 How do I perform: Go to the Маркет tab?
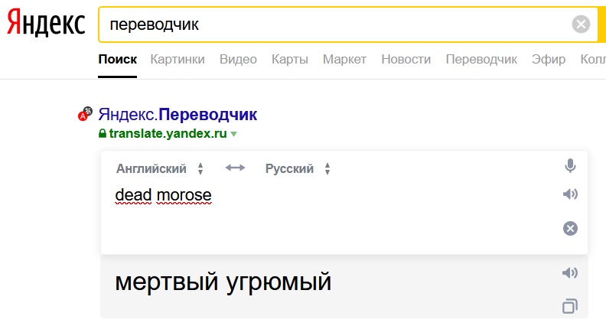click(344, 59)
